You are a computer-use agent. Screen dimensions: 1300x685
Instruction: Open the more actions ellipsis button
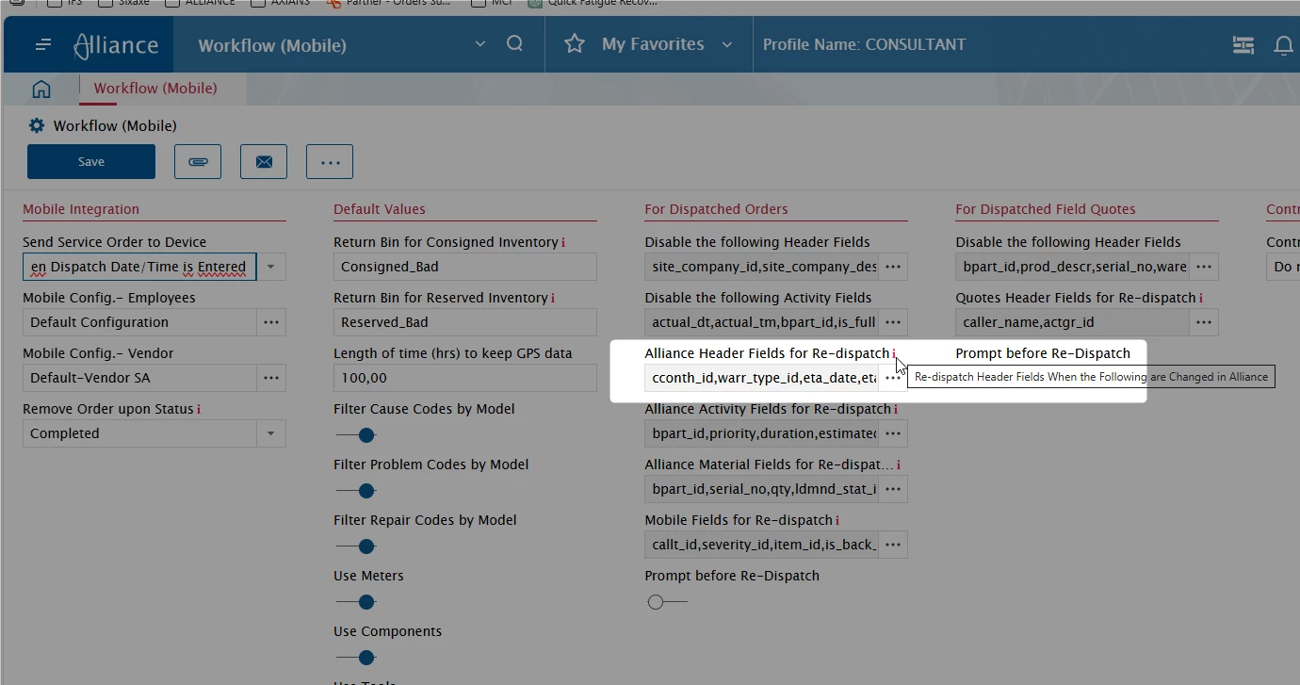tap(330, 162)
